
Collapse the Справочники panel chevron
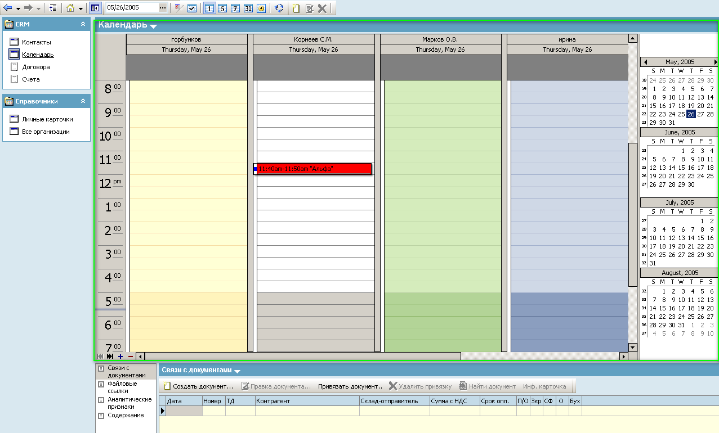pos(83,101)
